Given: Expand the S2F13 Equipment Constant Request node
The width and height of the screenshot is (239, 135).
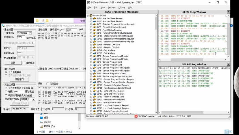Looking at the screenshot, I should (91, 85).
